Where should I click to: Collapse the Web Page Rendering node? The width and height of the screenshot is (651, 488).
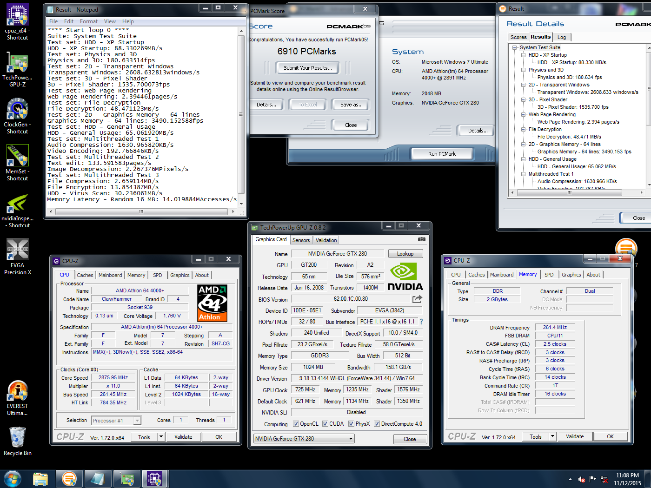524,114
